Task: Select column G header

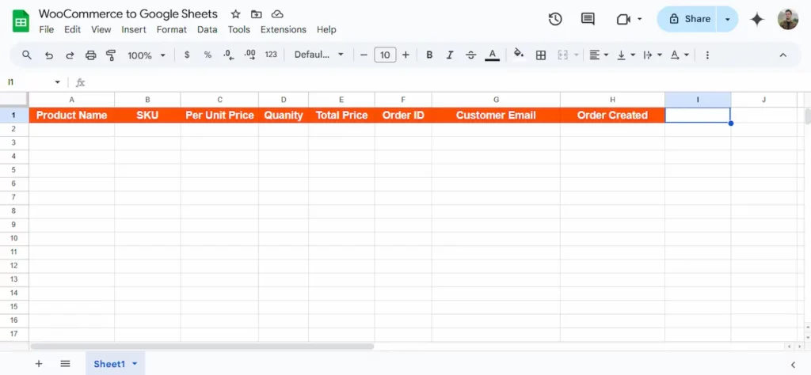Action: pos(496,100)
